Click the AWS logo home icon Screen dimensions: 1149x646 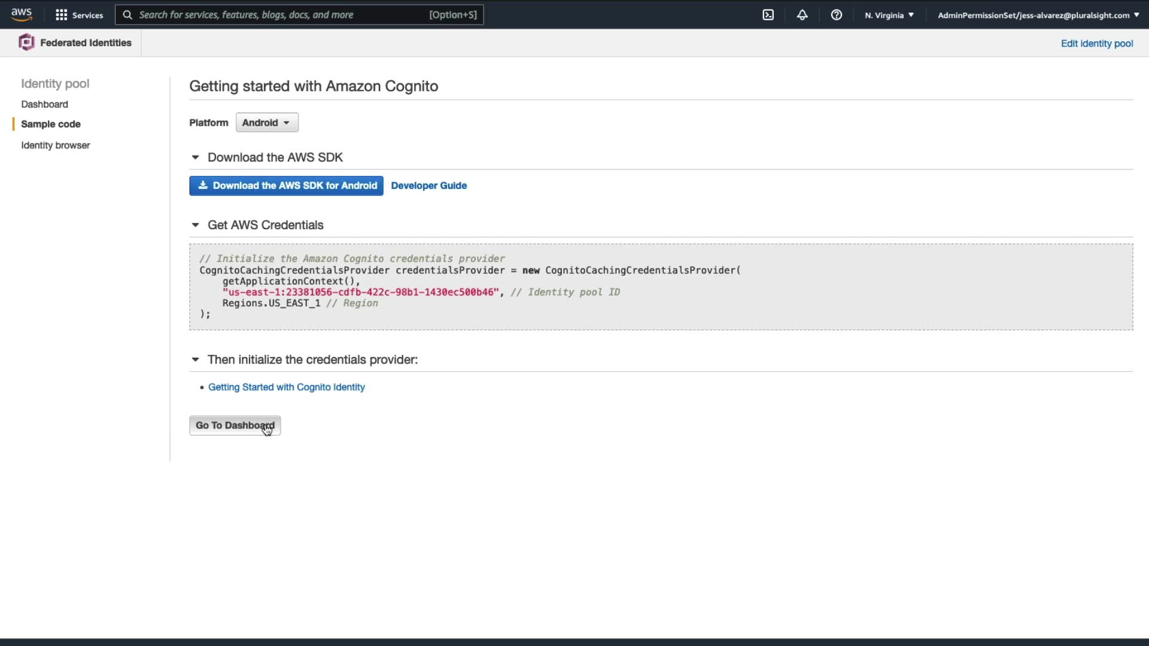pos(22,14)
